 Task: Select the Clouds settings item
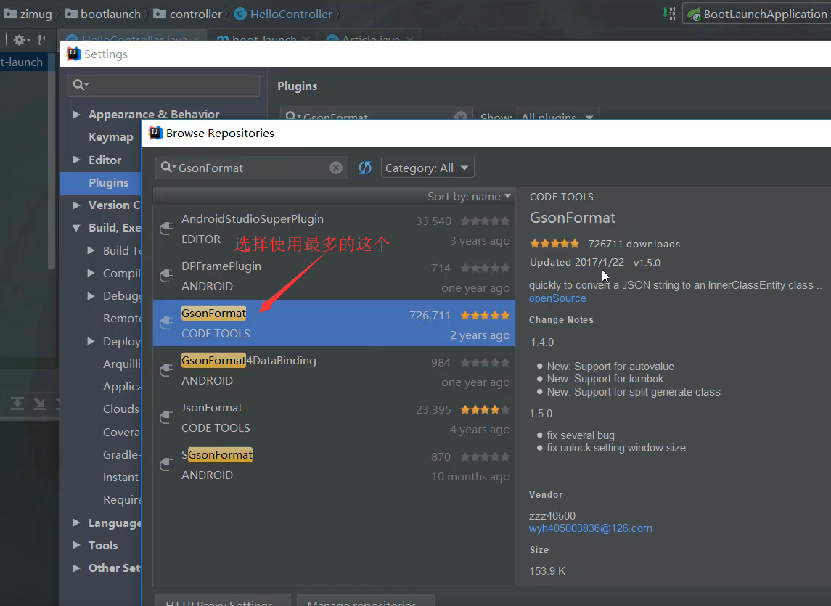[121, 409]
